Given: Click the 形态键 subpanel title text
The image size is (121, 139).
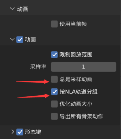Looking at the screenshot, I should pos(33,132).
